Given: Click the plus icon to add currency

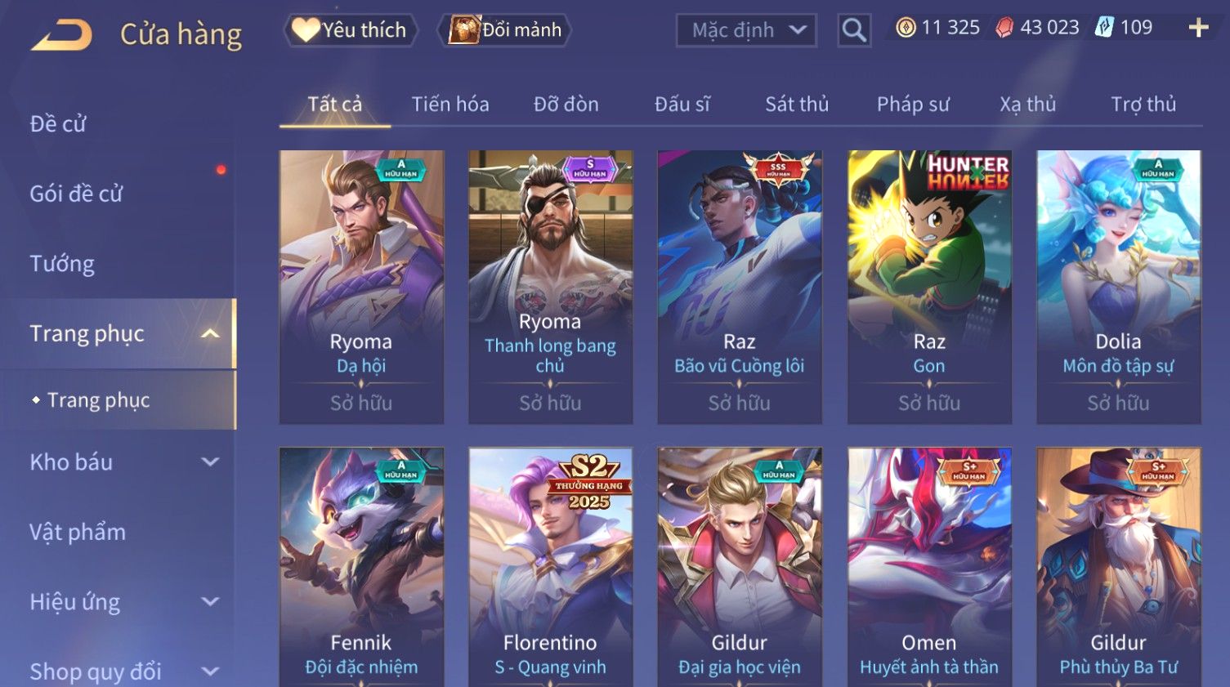Looking at the screenshot, I should (x=1198, y=28).
